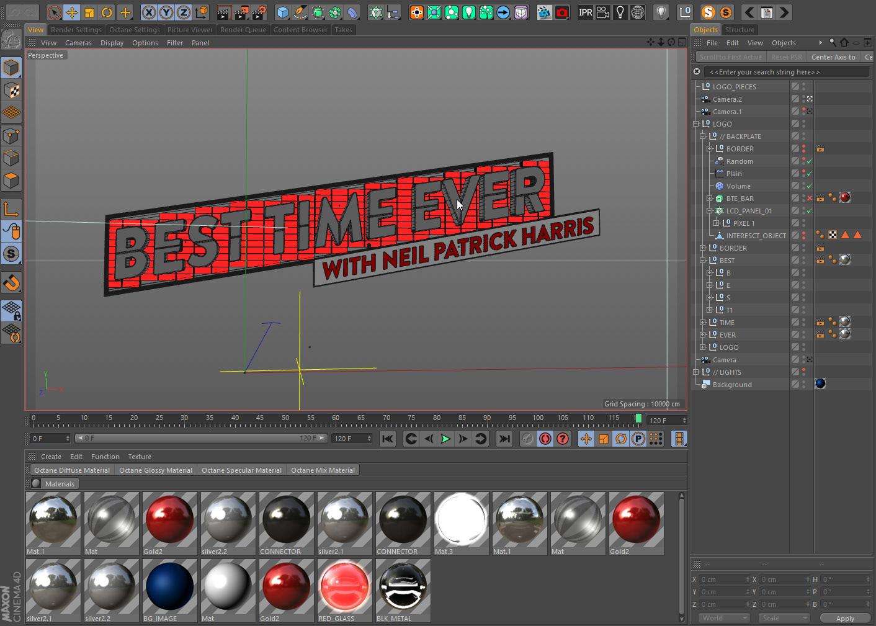This screenshot has height=626, width=876.
Task: Open material manager Create menu
Action: tap(51, 457)
